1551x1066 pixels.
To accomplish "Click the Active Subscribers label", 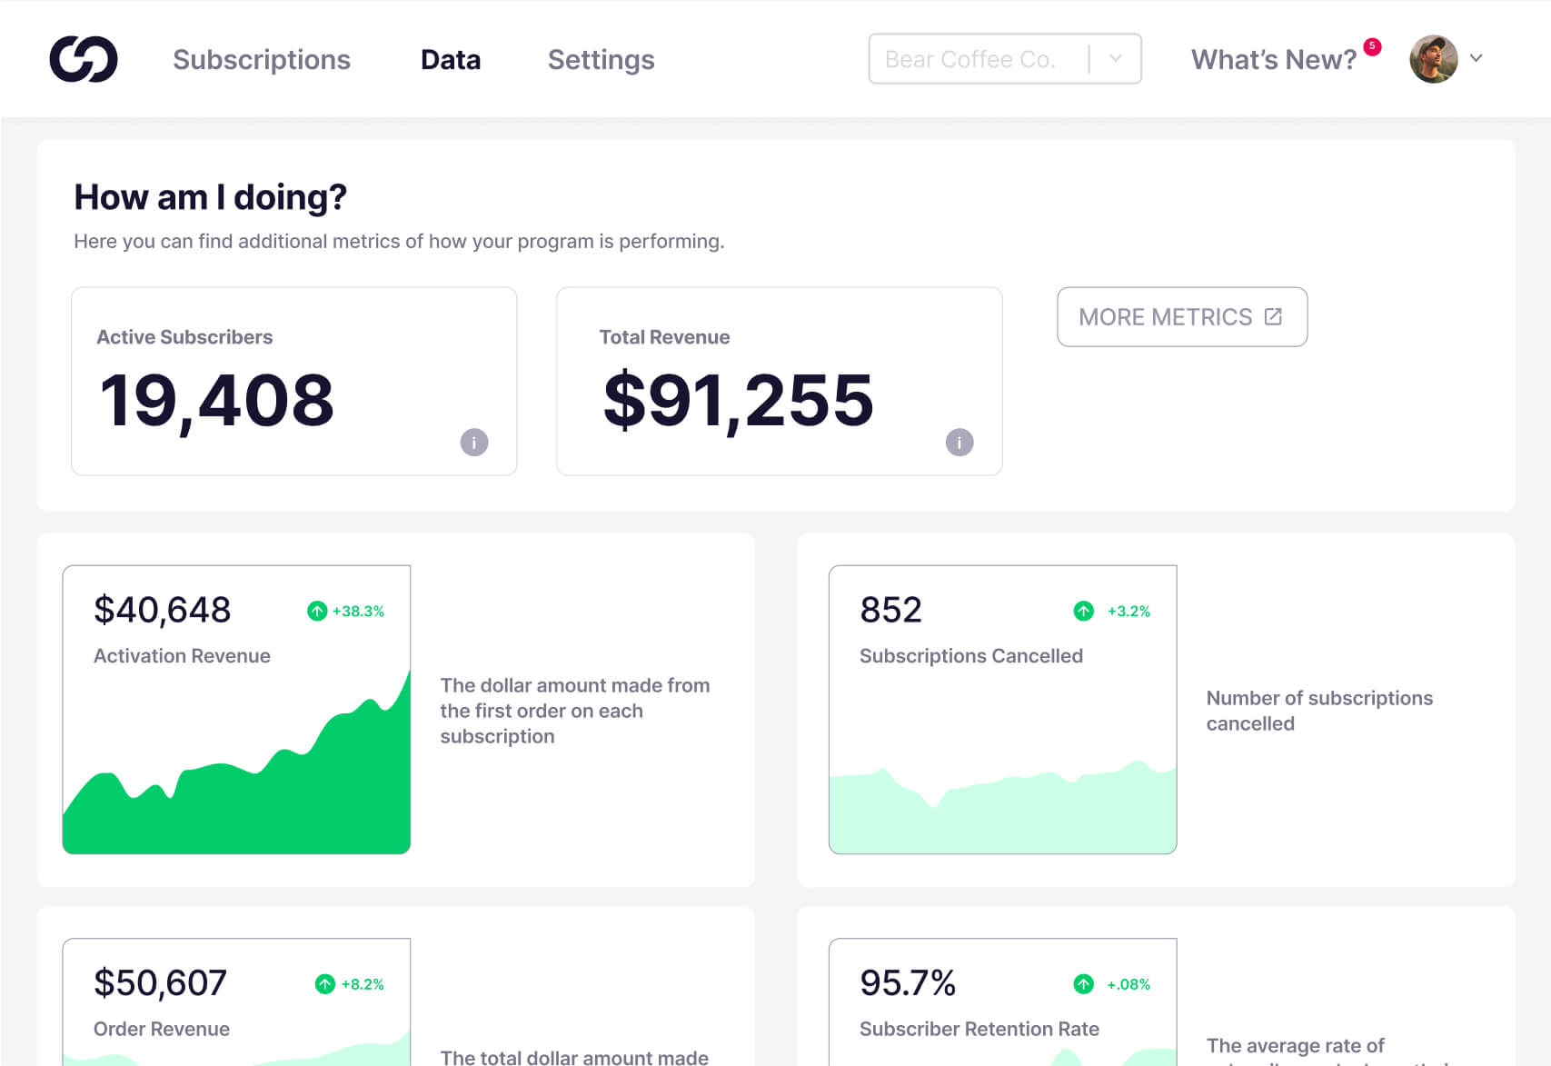I will (184, 337).
